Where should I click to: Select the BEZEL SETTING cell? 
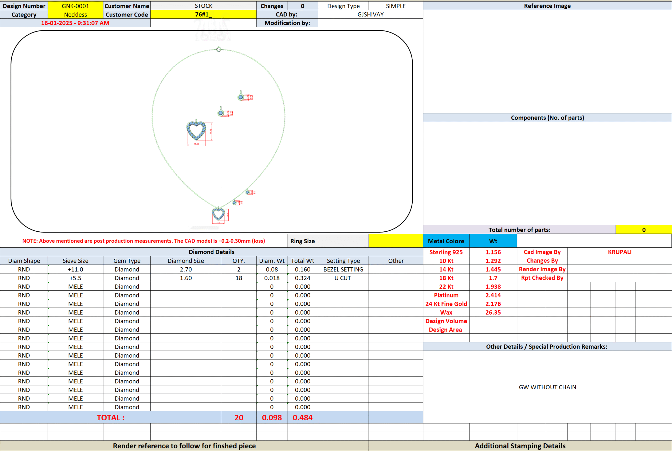point(343,269)
